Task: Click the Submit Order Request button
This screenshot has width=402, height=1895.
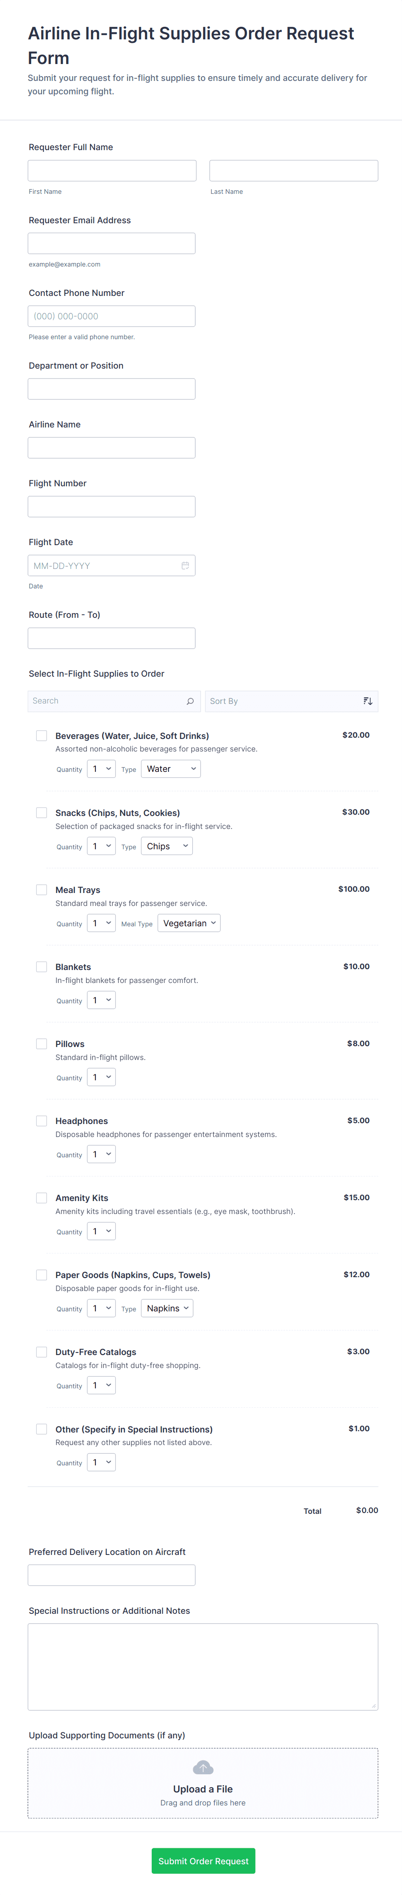Action: [203, 1860]
